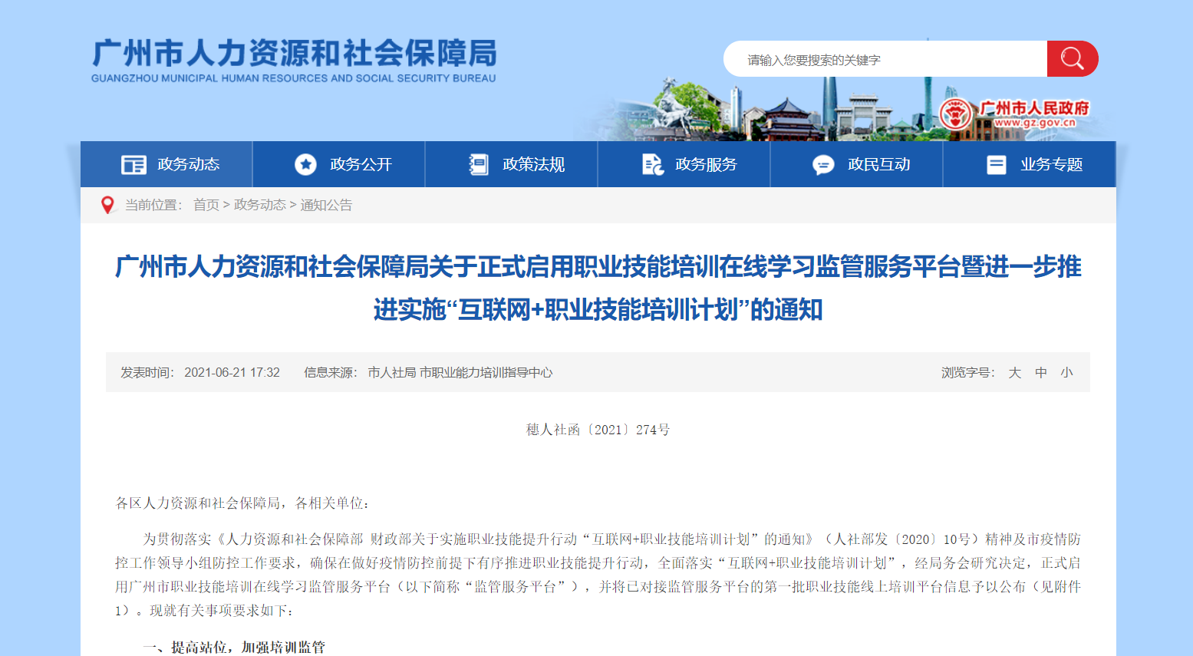Click the keyword search input field
Viewport: 1193px width, 656px height.
882,60
